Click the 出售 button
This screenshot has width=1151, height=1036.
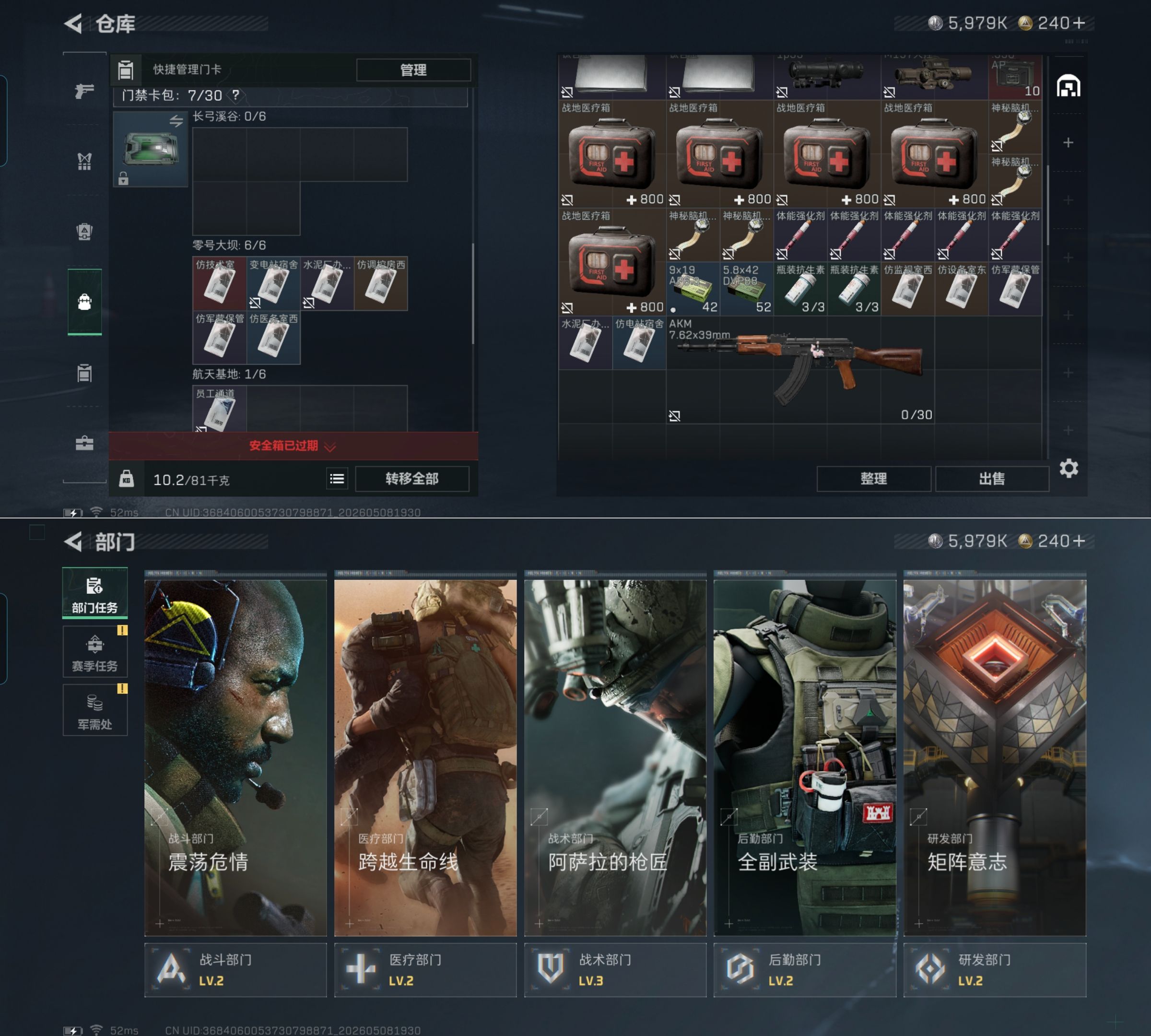point(992,479)
